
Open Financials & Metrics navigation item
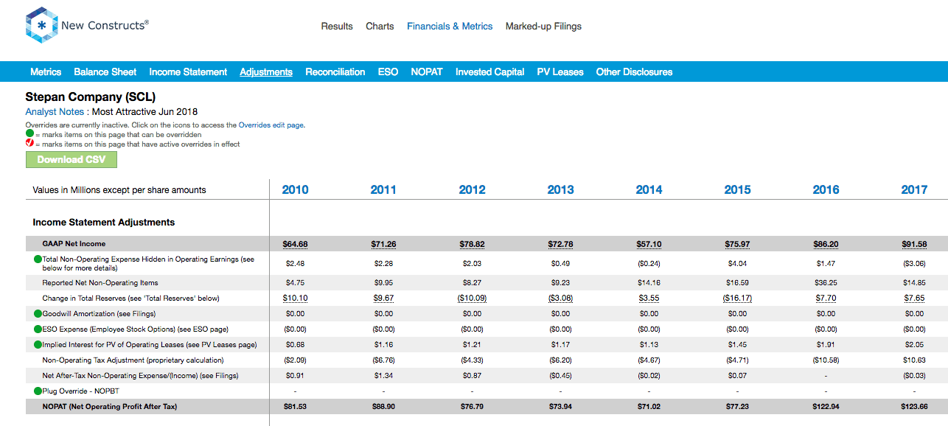[450, 26]
